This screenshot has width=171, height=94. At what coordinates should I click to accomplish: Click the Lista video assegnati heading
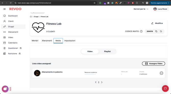coord(42,64)
